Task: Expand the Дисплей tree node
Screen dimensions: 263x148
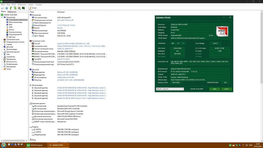Action: point(2,47)
